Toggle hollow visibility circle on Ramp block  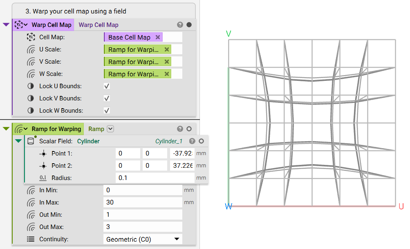pyautogui.click(x=189, y=129)
